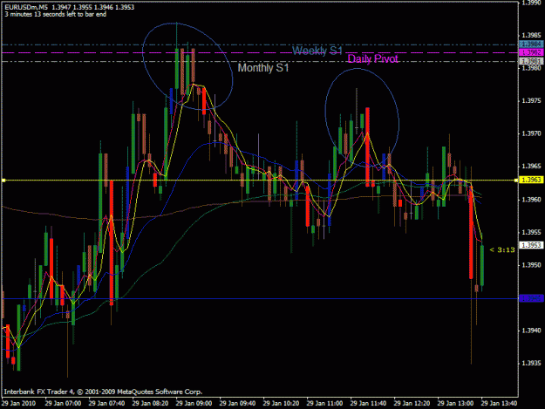Click the 1.3950 price scale value
This screenshot has width=545, height=409.
tap(531, 265)
